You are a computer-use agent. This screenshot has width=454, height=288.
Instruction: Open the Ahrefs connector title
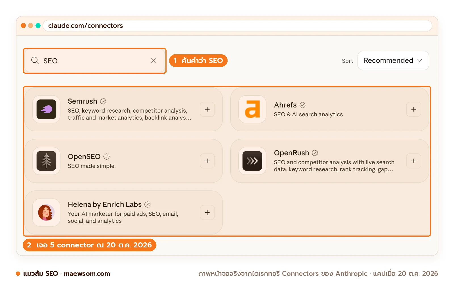pyautogui.click(x=285, y=105)
